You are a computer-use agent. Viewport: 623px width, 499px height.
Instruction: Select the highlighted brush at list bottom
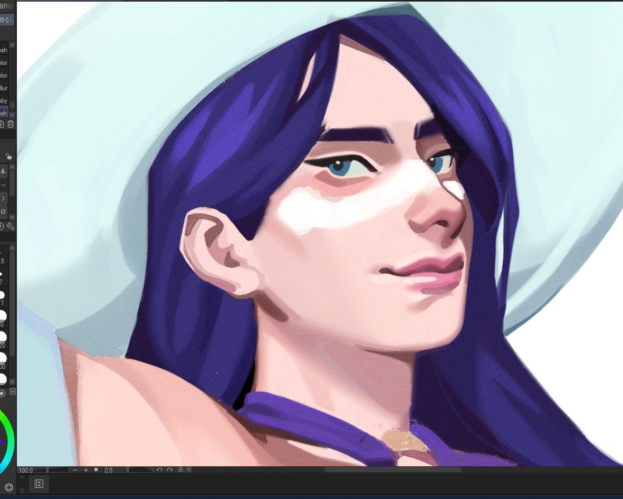[4, 113]
